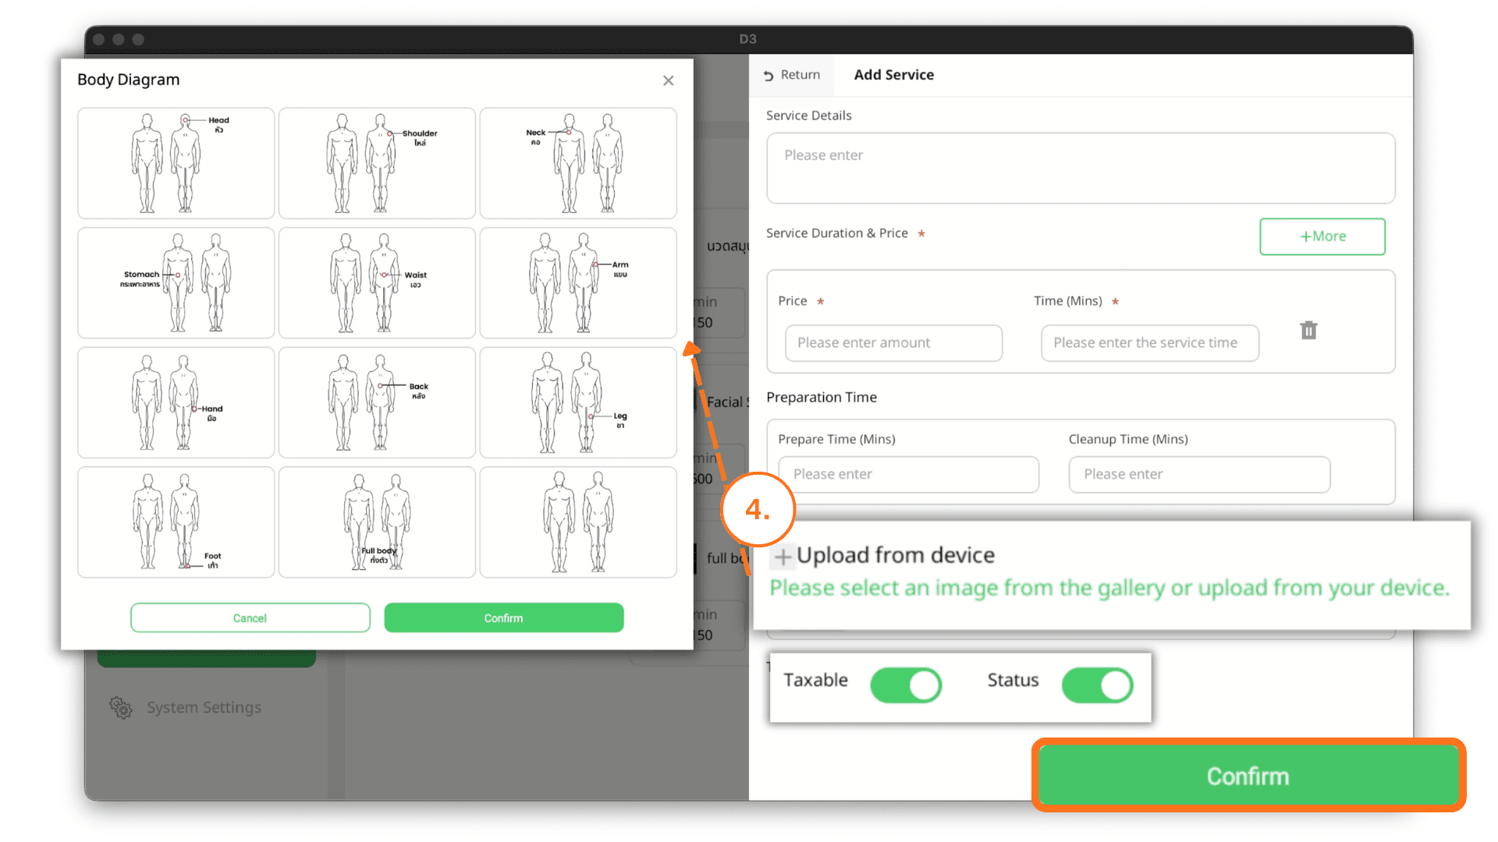Select the Head body diagram
Image resolution: width=1498 pixels, height=842 pixels.
175,163
